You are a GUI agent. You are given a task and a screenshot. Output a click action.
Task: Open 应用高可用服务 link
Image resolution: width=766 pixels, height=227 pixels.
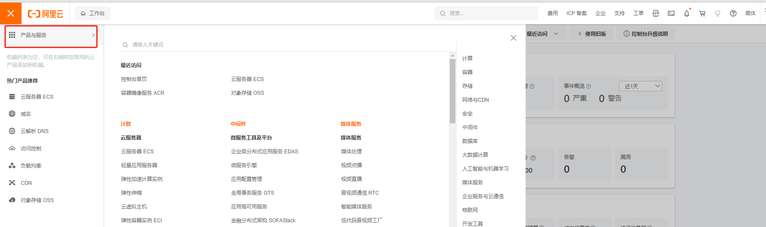[249, 206]
